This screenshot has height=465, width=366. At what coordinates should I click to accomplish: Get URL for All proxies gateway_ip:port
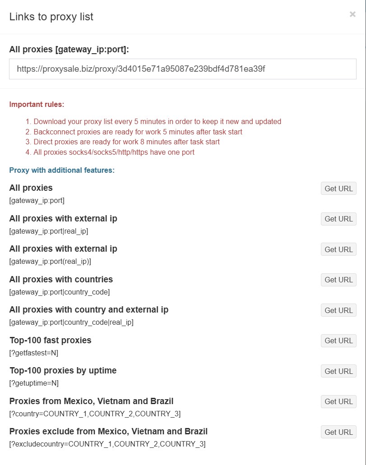[338, 189]
